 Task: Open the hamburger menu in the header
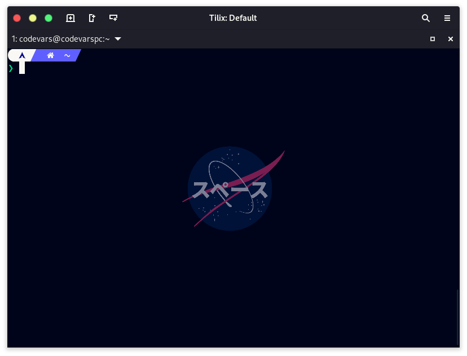coord(447,18)
